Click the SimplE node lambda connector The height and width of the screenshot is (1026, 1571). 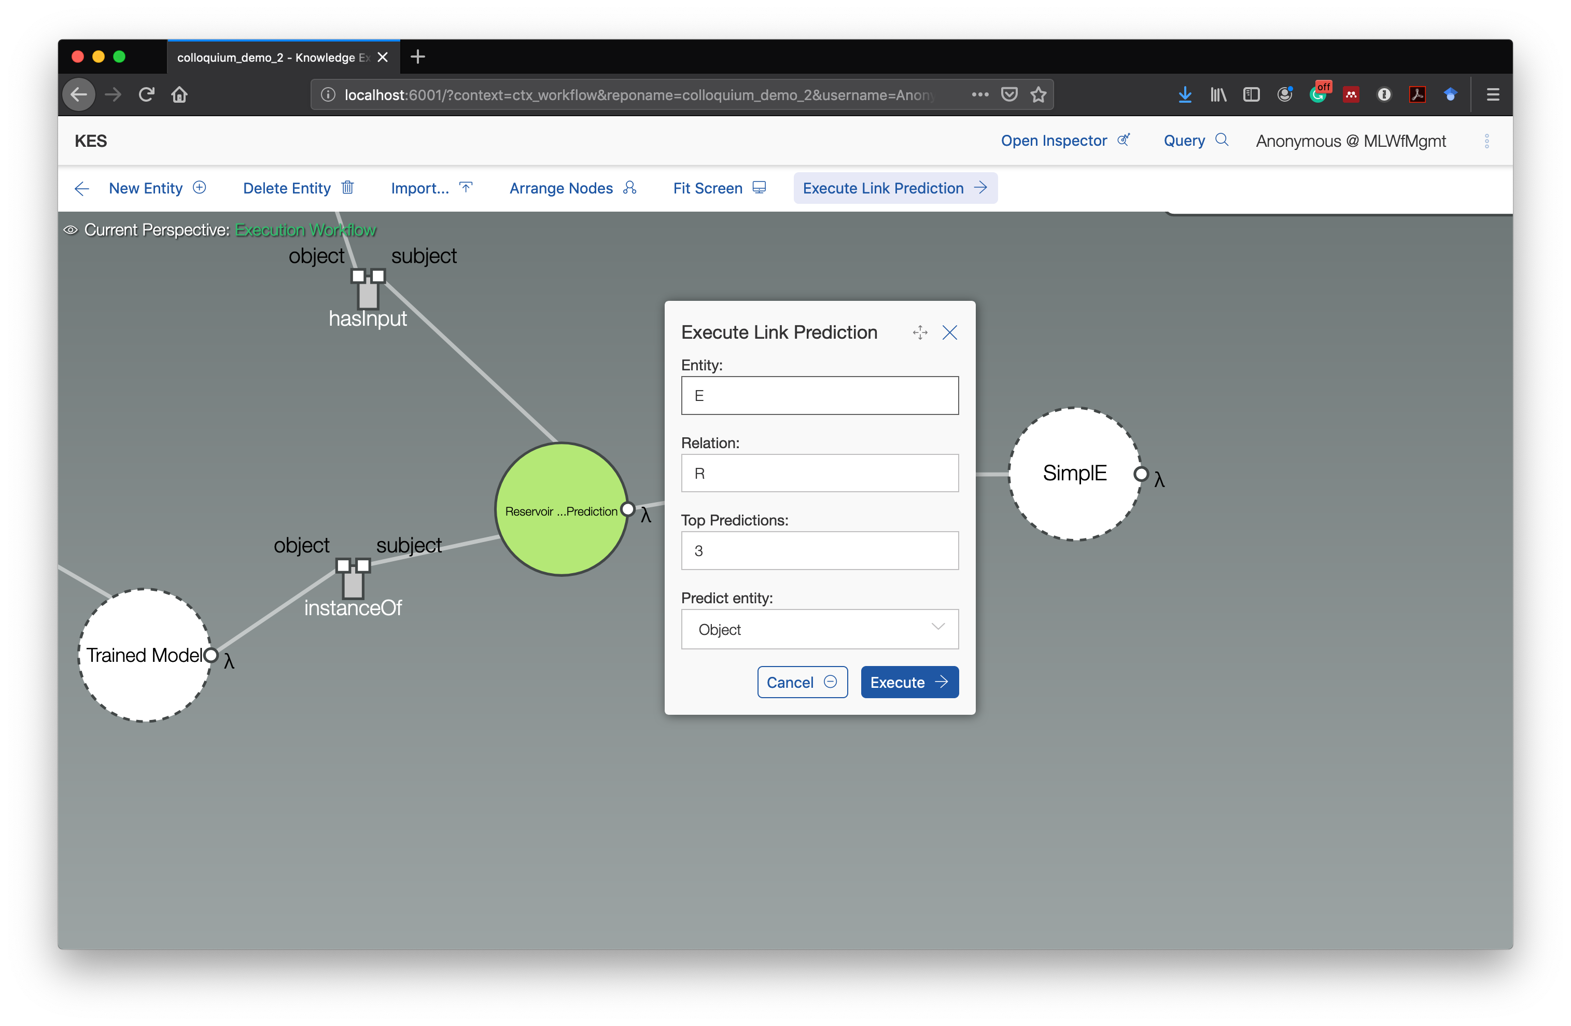coord(1141,474)
